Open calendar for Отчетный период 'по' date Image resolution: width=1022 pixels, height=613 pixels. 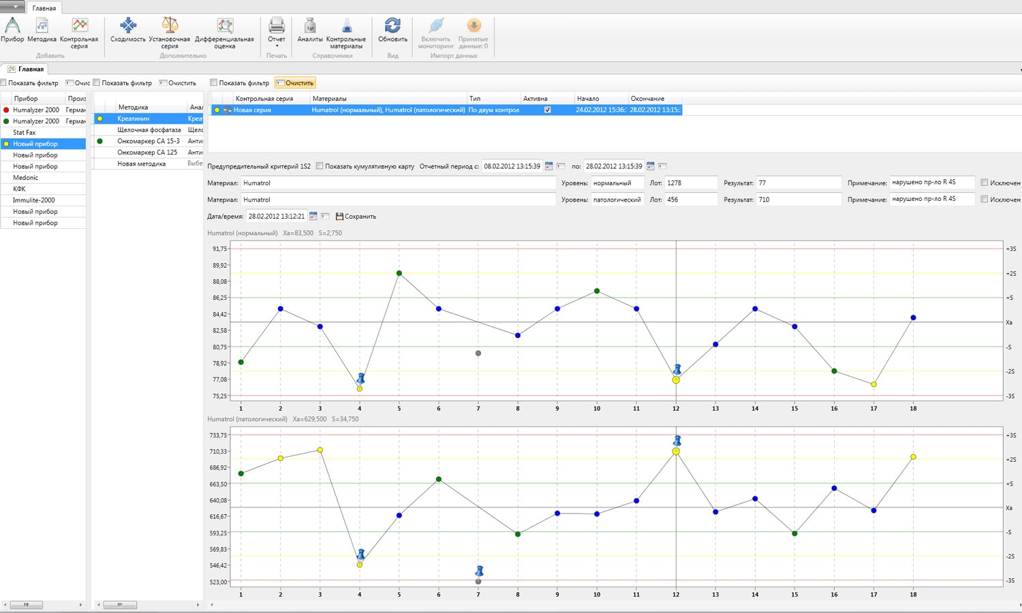651,166
